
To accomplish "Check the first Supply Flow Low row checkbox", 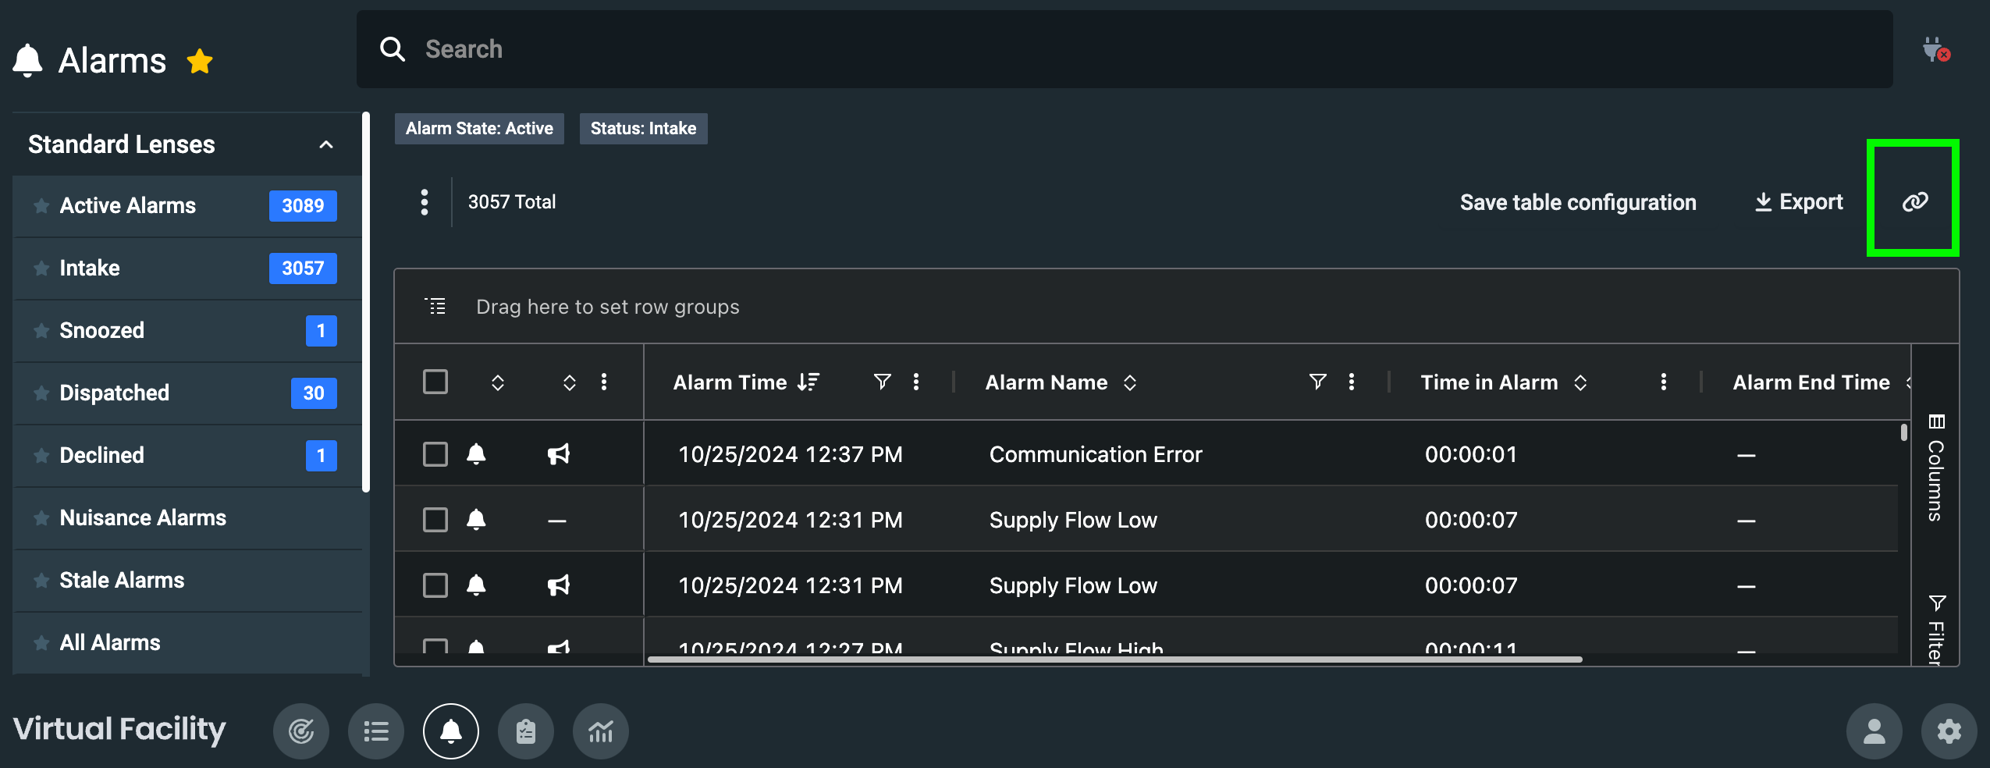I will click(x=435, y=520).
